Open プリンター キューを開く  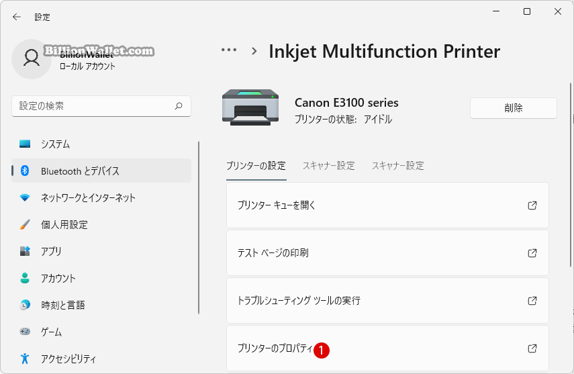click(387, 205)
